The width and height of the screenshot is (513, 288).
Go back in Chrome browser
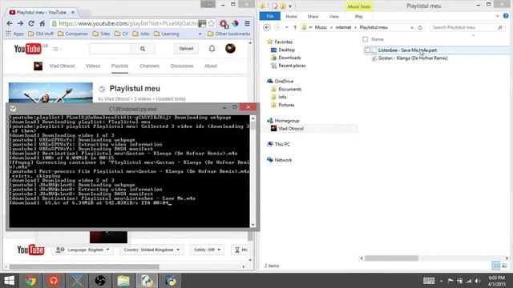tap(10, 23)
